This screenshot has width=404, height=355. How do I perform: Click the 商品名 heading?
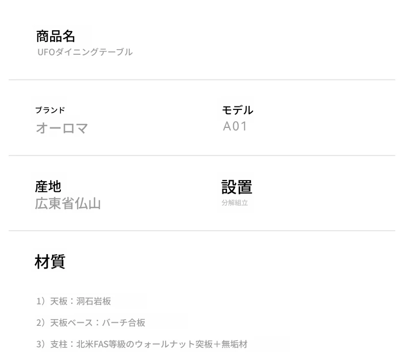coord(55,36)
